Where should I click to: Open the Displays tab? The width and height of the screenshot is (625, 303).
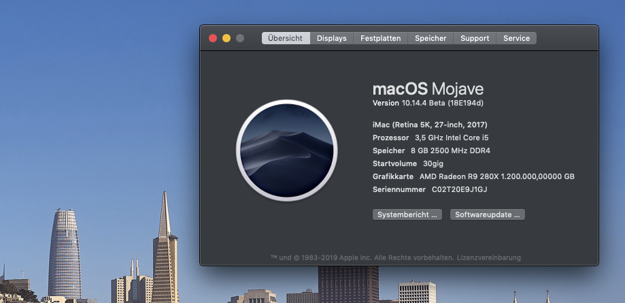point(332,38)
